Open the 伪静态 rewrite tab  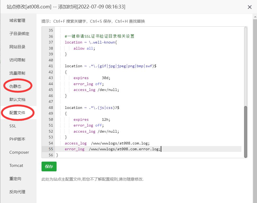(15, 86)
